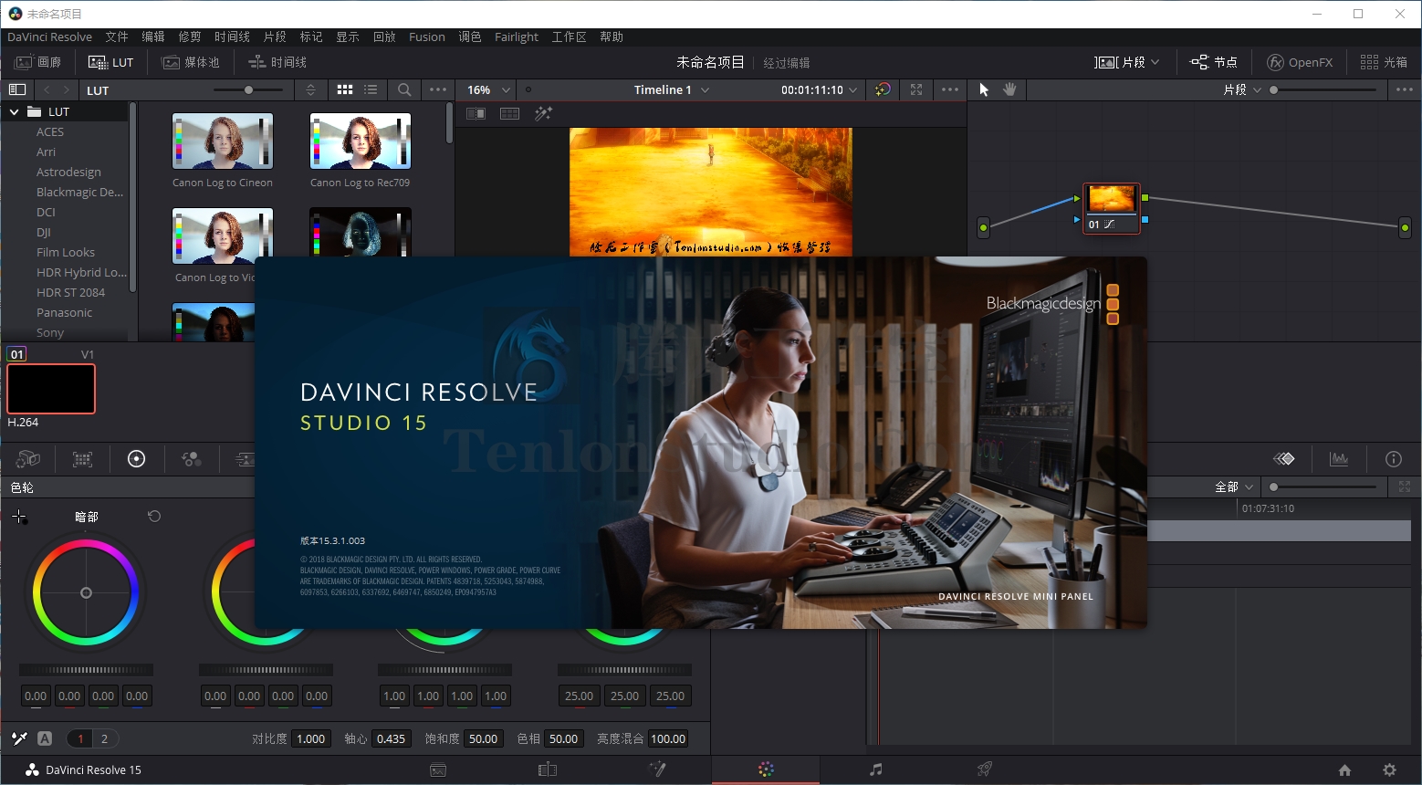Select the ACES LUT folder

pyautogui.click(x=50, y=131)
